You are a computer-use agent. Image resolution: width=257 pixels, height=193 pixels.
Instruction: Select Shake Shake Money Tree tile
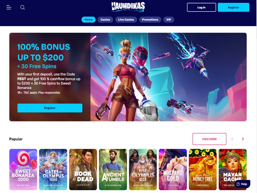coord(203,170)
